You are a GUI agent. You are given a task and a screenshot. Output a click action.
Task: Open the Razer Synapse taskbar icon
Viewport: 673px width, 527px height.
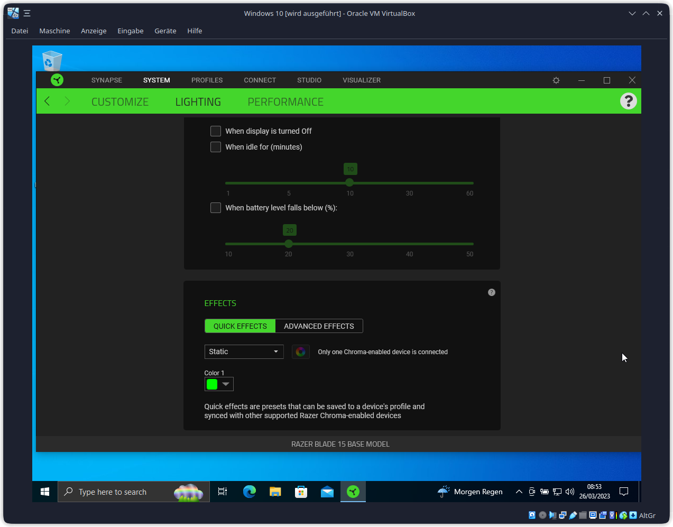coord(353,492)
